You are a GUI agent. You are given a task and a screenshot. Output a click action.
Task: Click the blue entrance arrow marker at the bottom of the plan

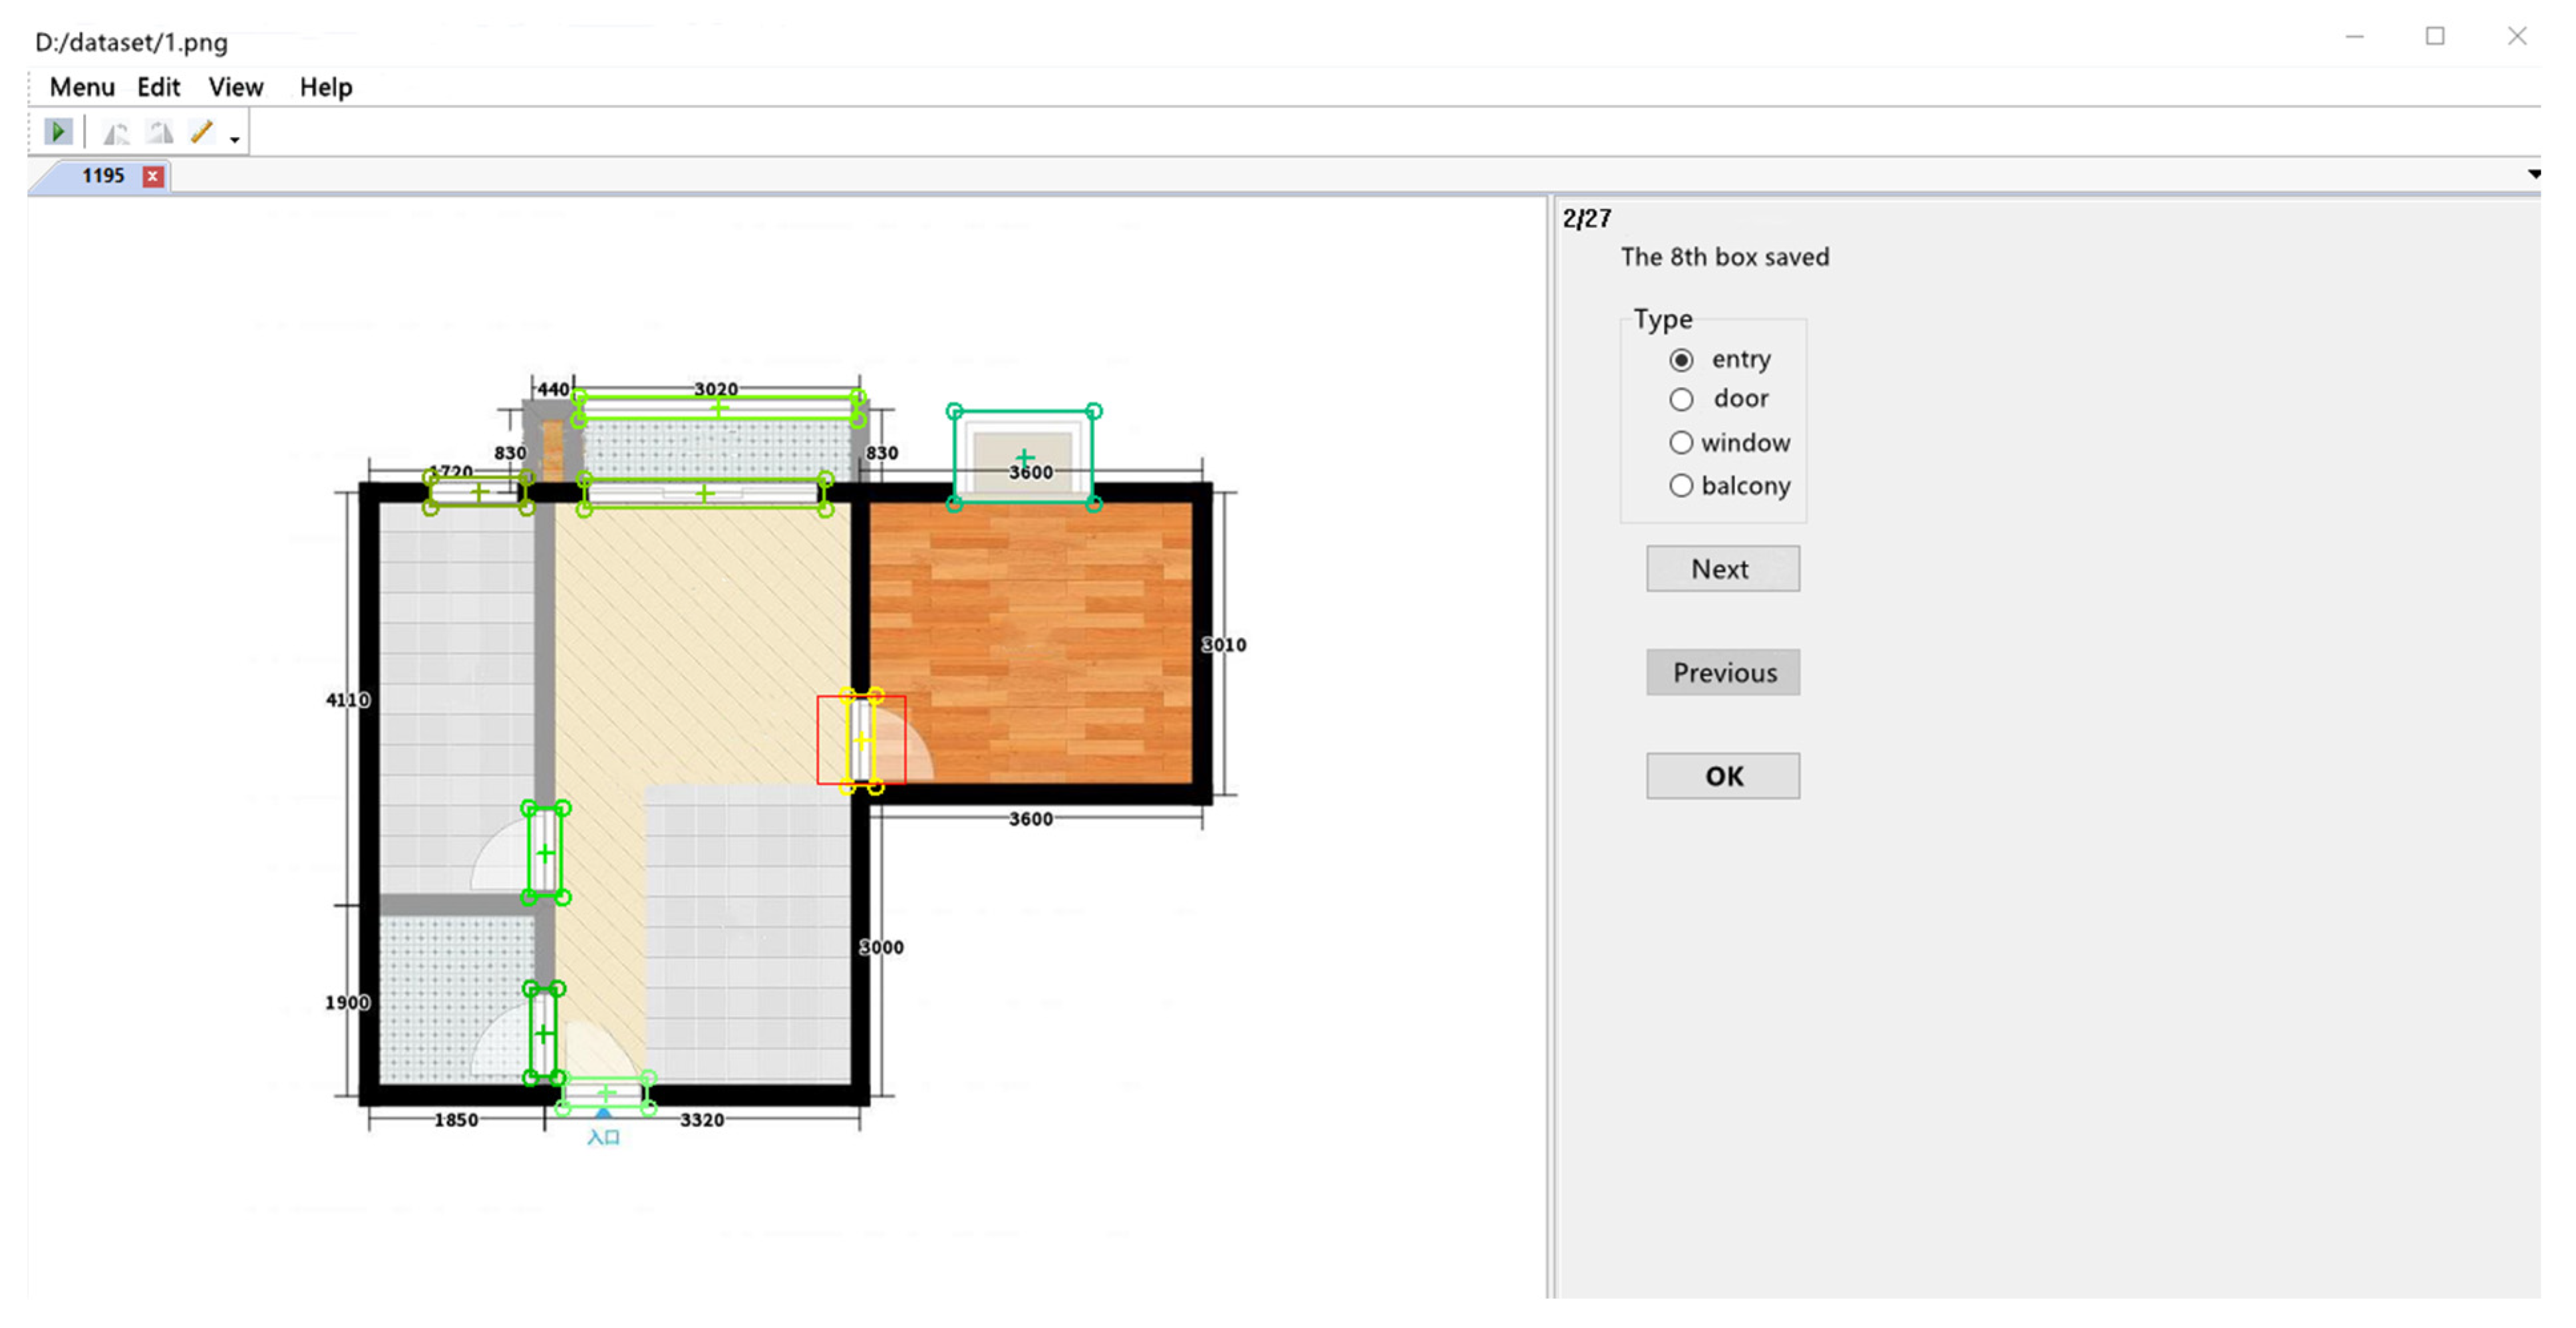[603, 1112]
